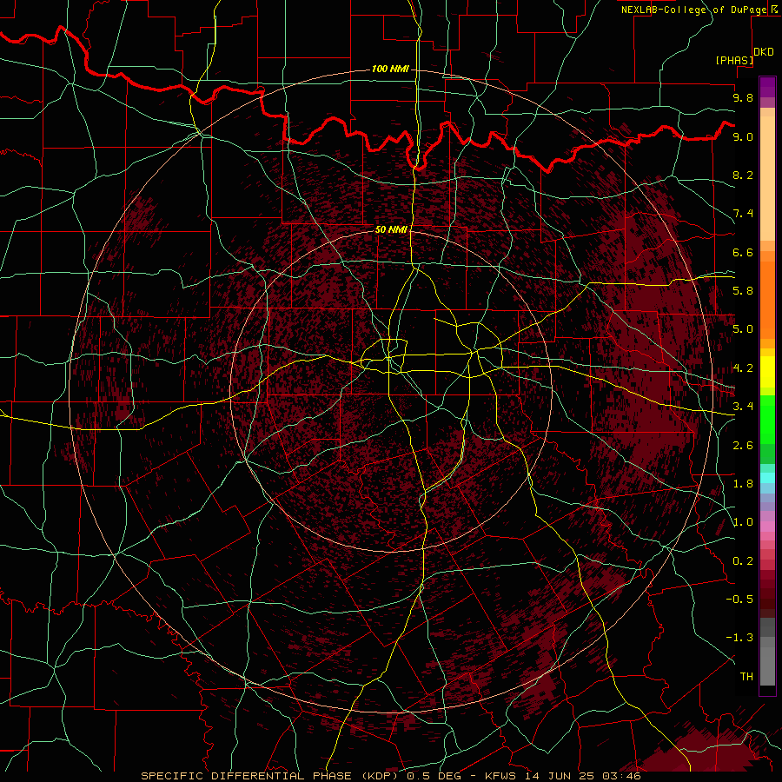Click the 1.8 scale value
The width and height of the screenshot is (782, 782).
[x=743, y=484]
